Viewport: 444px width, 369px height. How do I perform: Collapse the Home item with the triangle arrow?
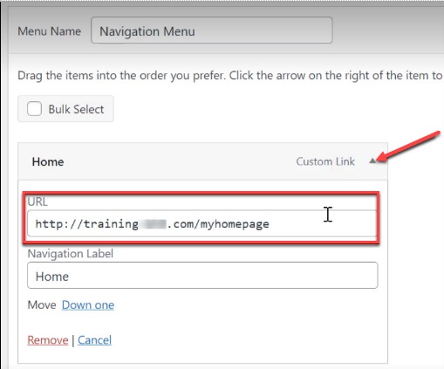click(x=372, y=161)
